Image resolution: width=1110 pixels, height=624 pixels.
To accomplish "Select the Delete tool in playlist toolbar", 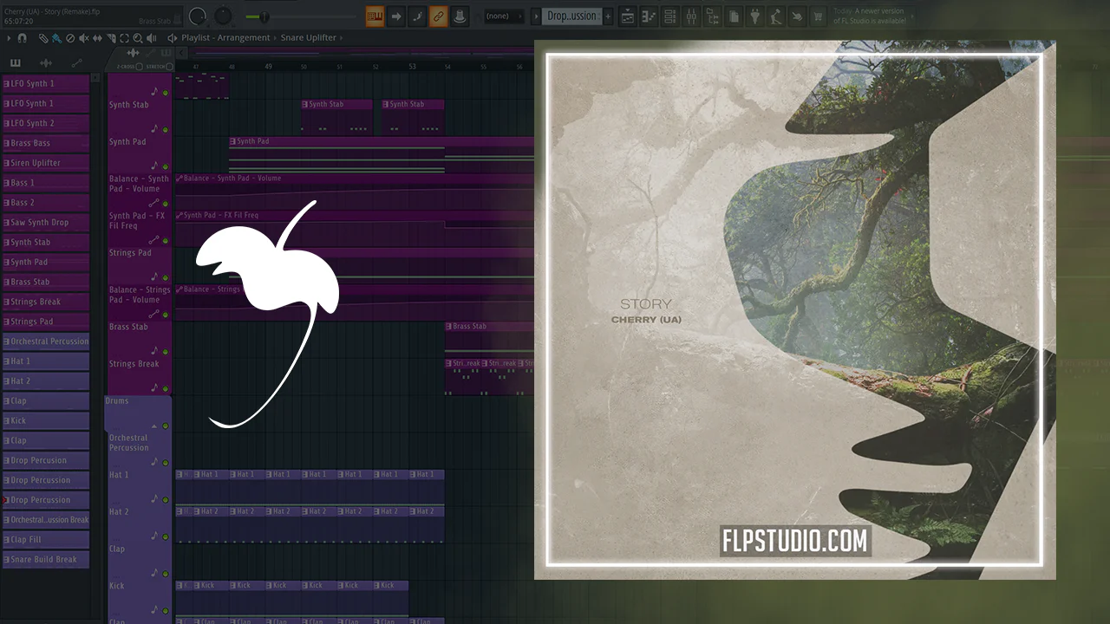I will point(70,38).
